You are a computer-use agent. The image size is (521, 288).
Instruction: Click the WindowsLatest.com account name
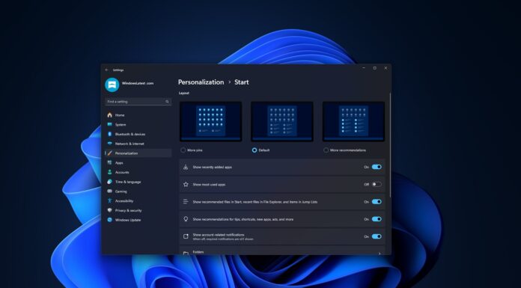[x=138, y=83]
